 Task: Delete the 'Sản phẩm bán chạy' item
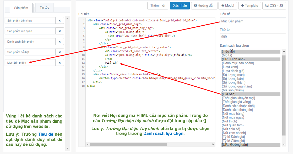(59, 21)
